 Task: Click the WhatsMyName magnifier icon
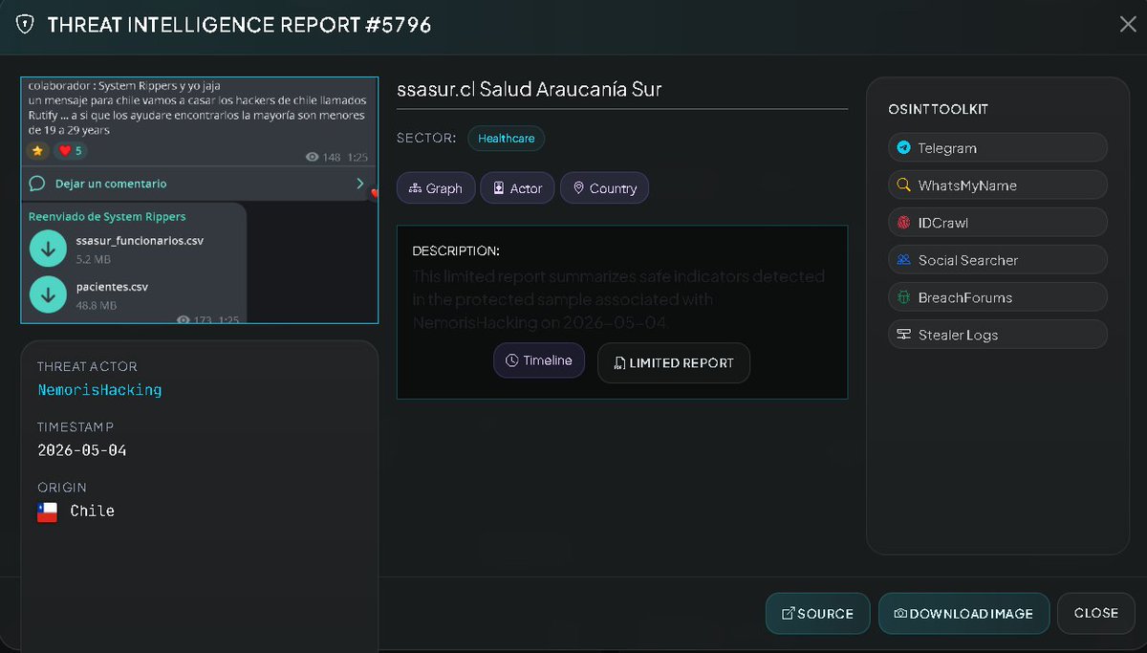point(903,185)
